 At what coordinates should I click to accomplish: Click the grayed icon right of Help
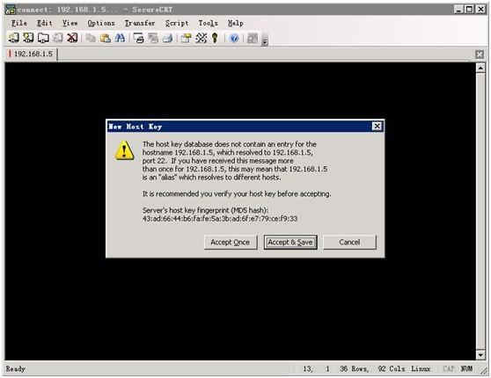[253, 38]
